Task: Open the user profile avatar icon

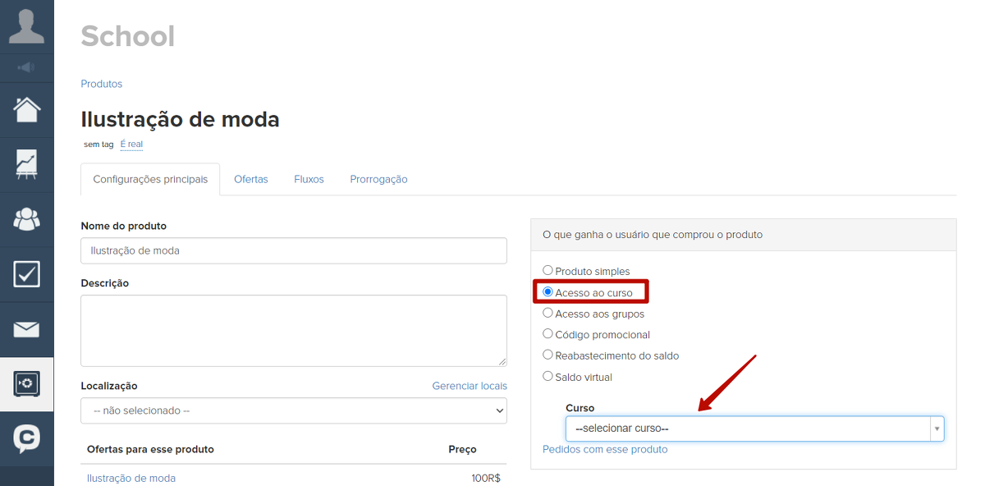Action: [26, 26]
